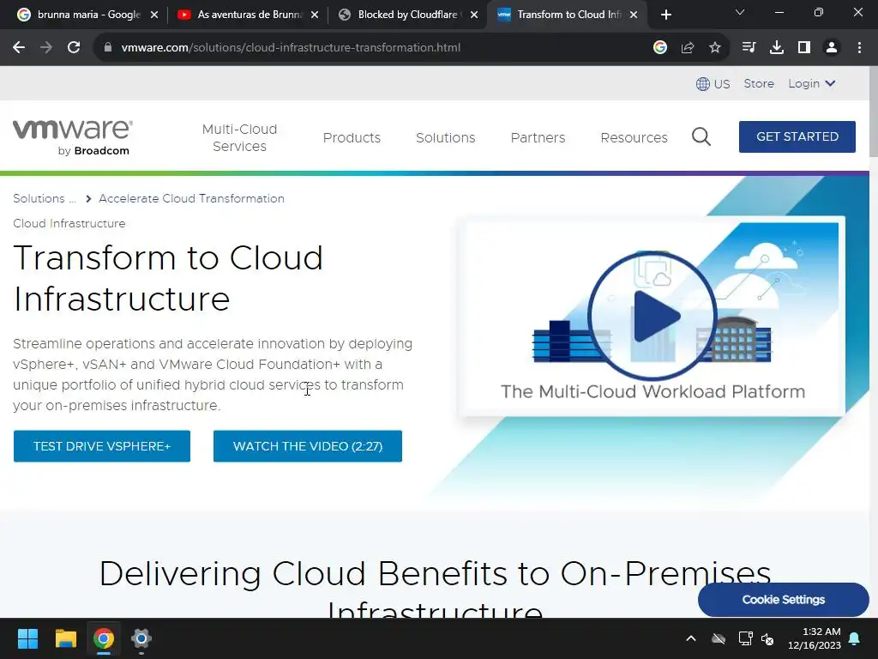The width and height of the screenshot is (878, 659).
Task: Open the clock and date panel
Action: point(815,638)
